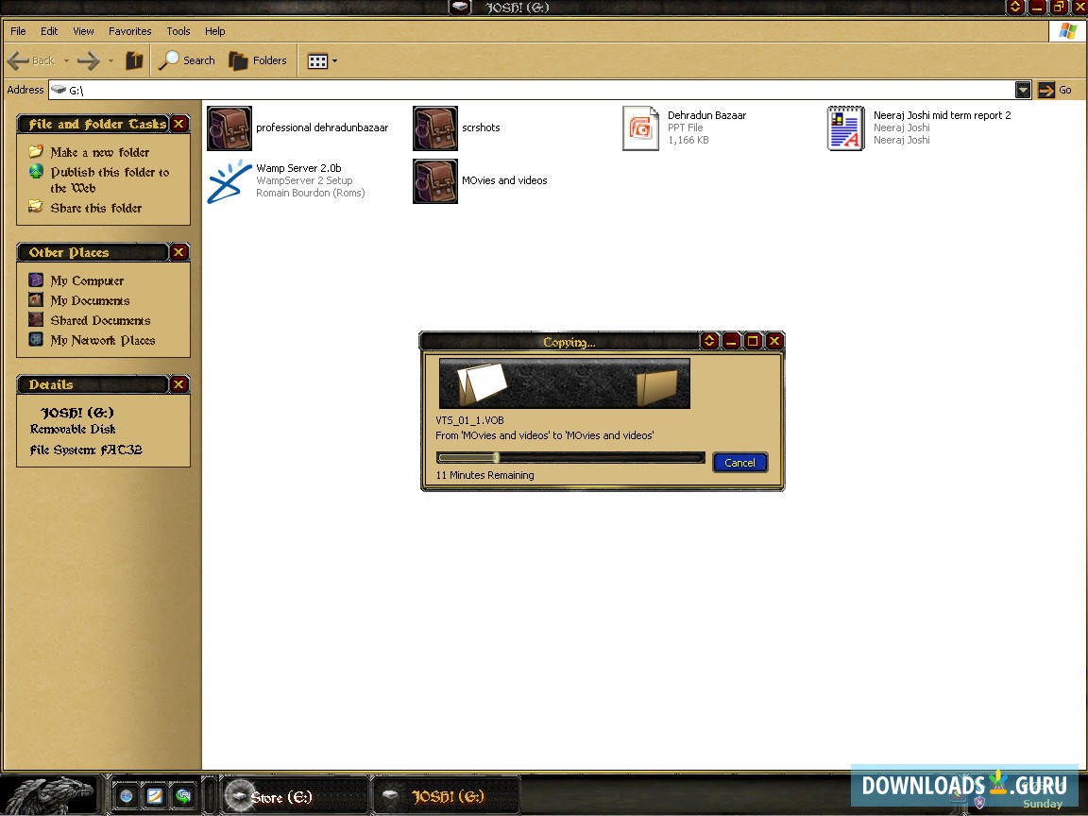Open the Address bar dropdown arrow
The height and width of the screenshot is (816, 1088).
[1023, 90]
